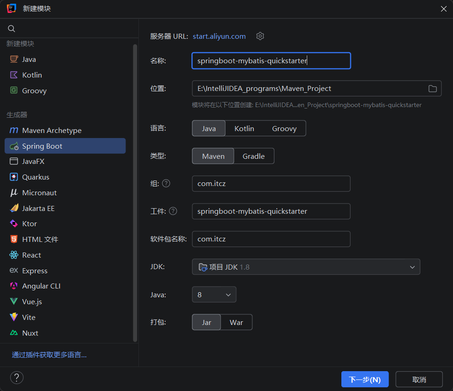
Task: Click the 软件包名称 input field
Action: [271, 239]
